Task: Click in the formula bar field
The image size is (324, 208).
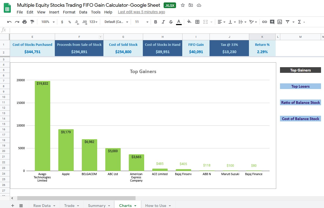Action: (x=167, y=30)
